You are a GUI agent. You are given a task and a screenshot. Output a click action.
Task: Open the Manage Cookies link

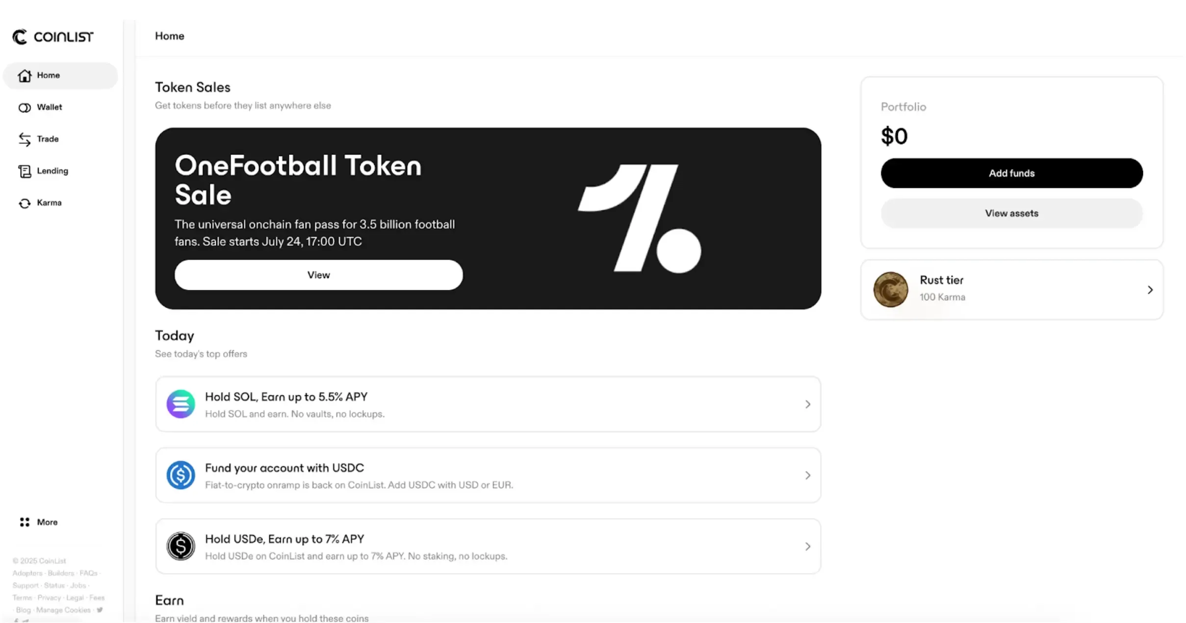(63, 610)
